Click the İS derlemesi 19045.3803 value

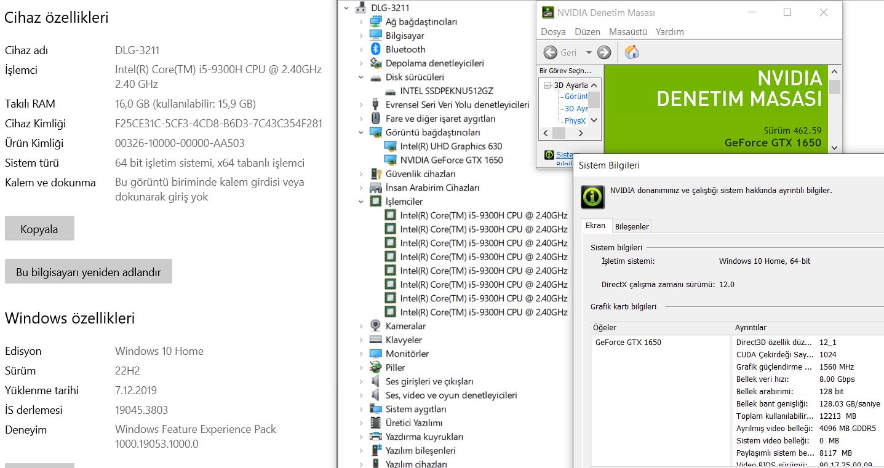point(141,410)
